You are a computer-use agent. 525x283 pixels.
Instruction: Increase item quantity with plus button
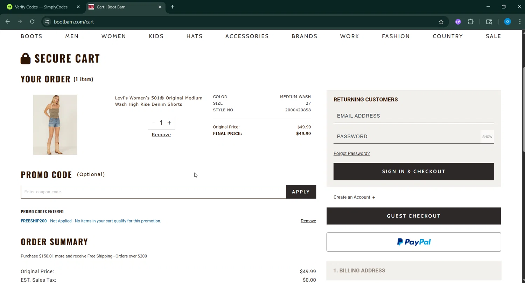point(169,123)
